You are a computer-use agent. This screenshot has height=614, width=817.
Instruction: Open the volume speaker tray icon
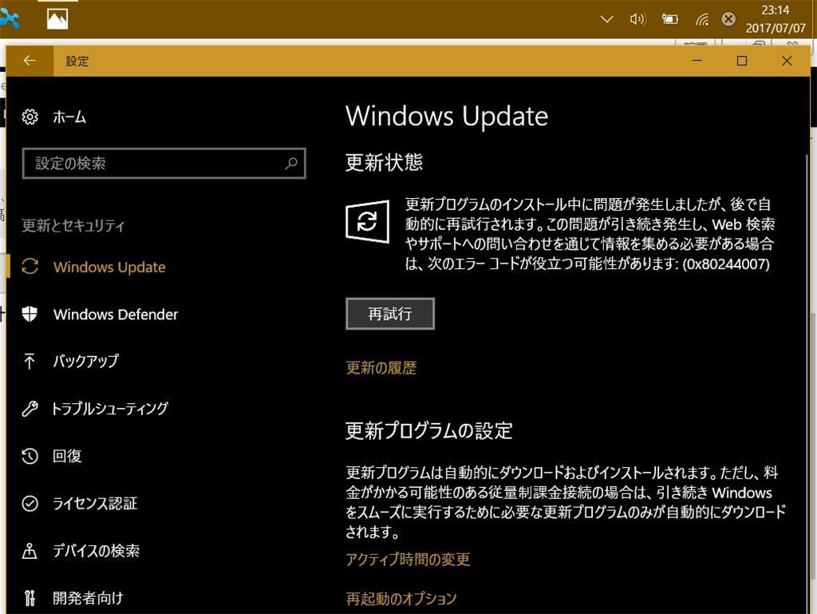(637, 19)
